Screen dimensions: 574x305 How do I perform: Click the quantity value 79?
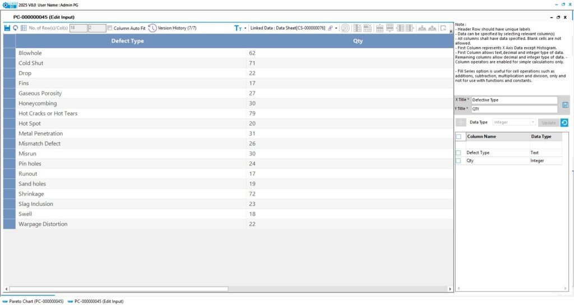pos(252,113)
